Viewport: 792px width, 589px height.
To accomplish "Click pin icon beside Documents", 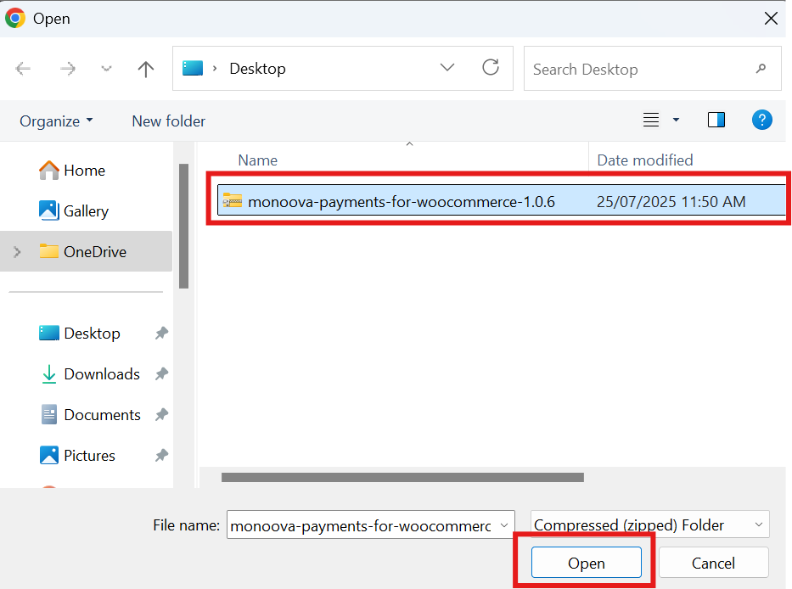I will pyautogui.click(x=161, y=415).
